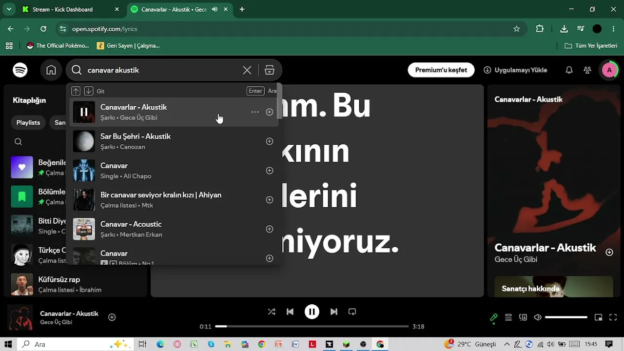Skip to previous track
Image resolution: width=624 pixels, height=351 pixels.
290,312
